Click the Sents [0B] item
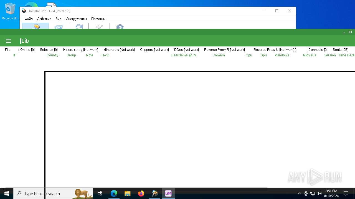 341,50
